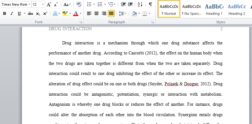Image resolution: width=252 pixels, height=124 pixels.
Task: Open the Borders dropdown arrow
Action: click(x=150, y=14)
